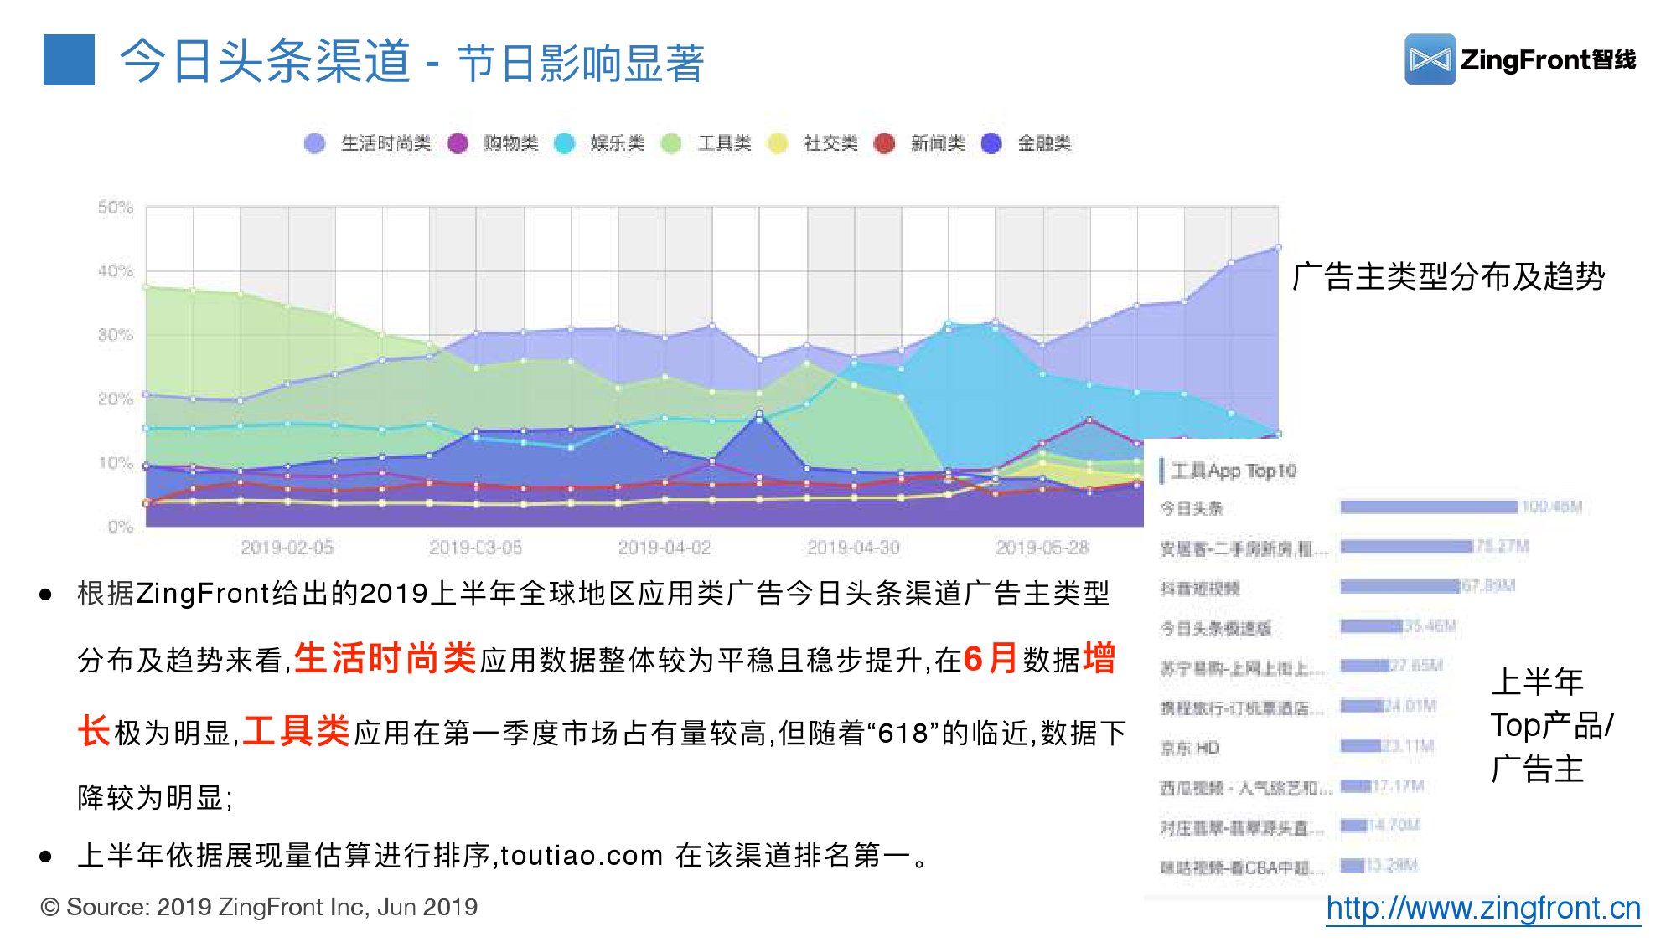
Task: Click the 40% y-axis label
Action: click(116, 270)
